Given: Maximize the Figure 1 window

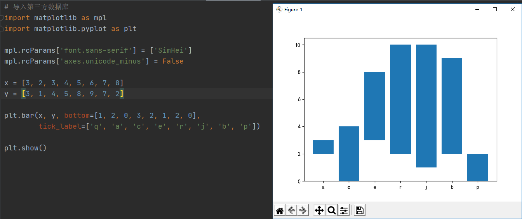Looking at the screenshot, I should pyautogui.click(x=495, y=9).
